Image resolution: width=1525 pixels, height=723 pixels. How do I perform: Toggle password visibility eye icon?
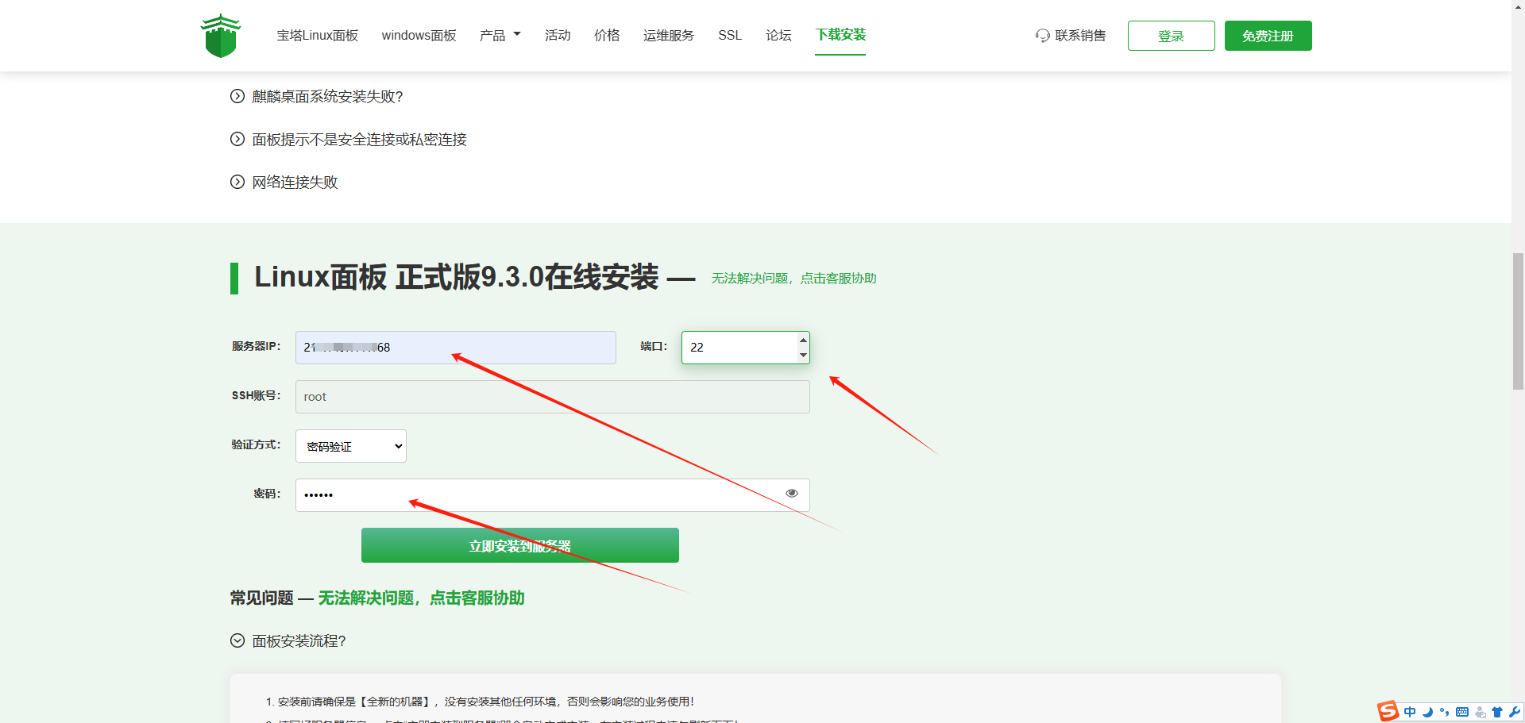click(x=792, y=494)
